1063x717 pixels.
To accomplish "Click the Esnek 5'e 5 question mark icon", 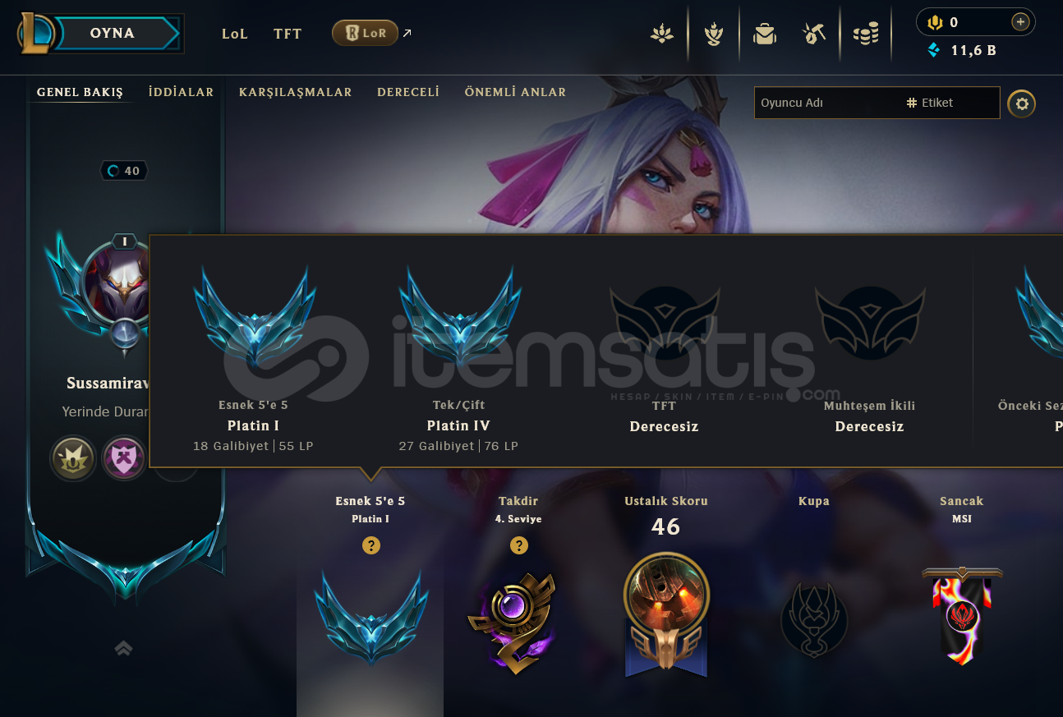I will [x=371, y=545].
